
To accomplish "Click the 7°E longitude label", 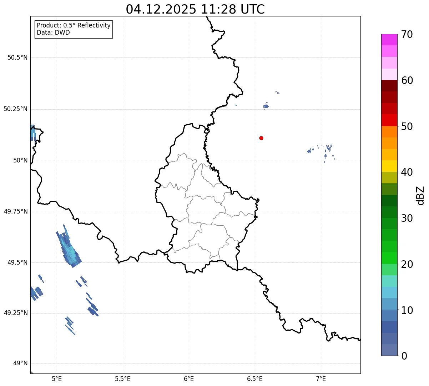I will point(321,379).
